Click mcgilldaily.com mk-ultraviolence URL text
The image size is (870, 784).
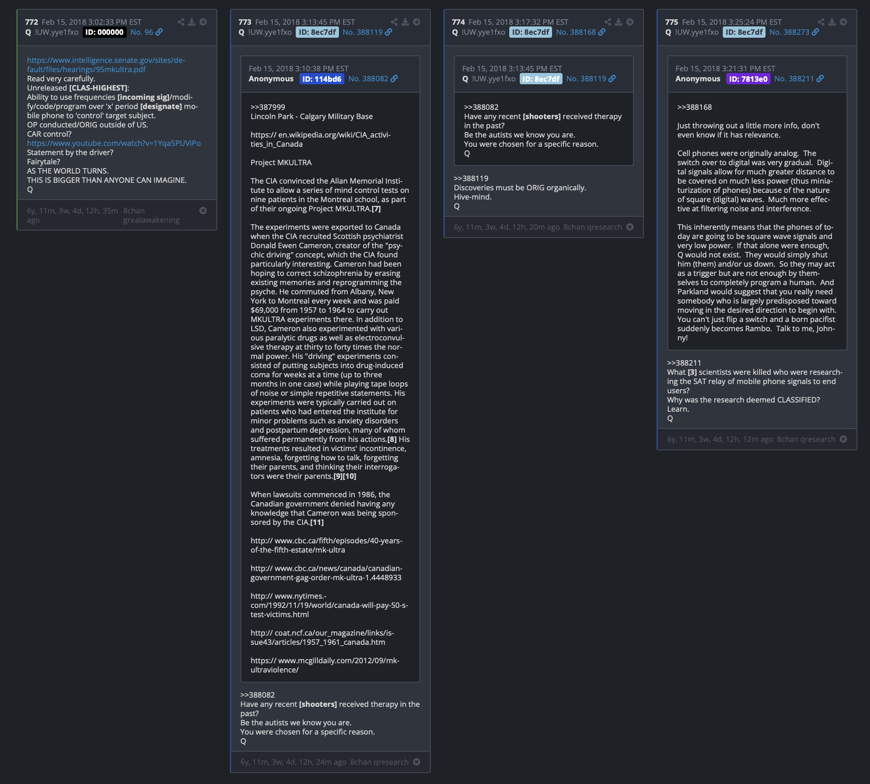tap(325, 665)
